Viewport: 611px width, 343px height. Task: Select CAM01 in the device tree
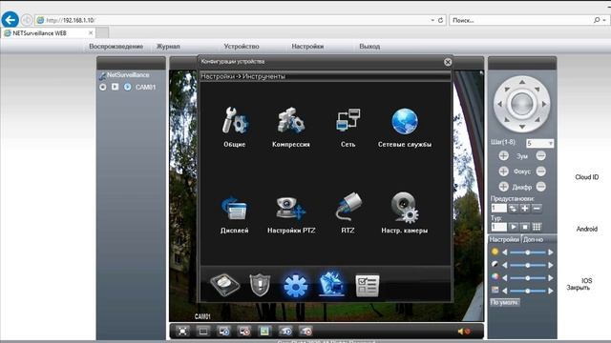tap(145, 87)
